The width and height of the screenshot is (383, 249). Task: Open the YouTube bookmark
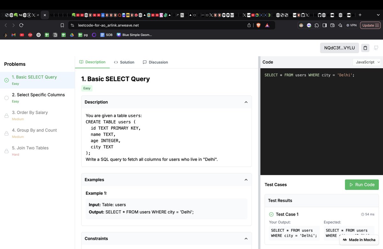pos(22,35)
